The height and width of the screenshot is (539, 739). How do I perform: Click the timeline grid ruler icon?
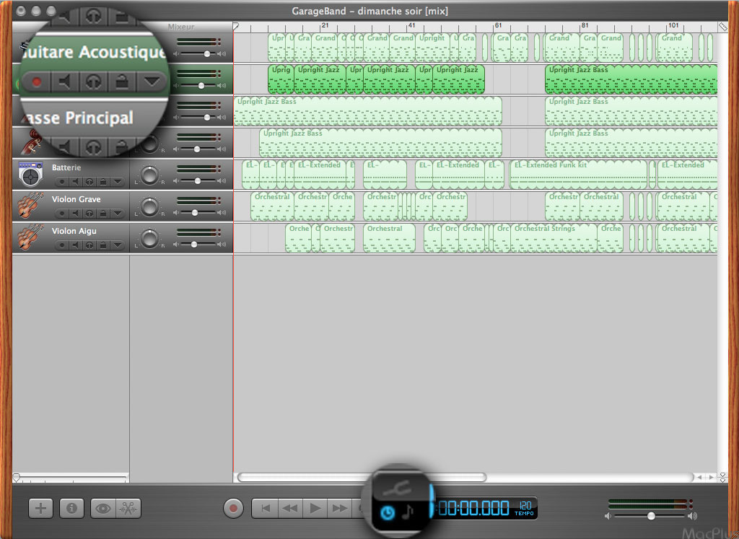(723, 27)
